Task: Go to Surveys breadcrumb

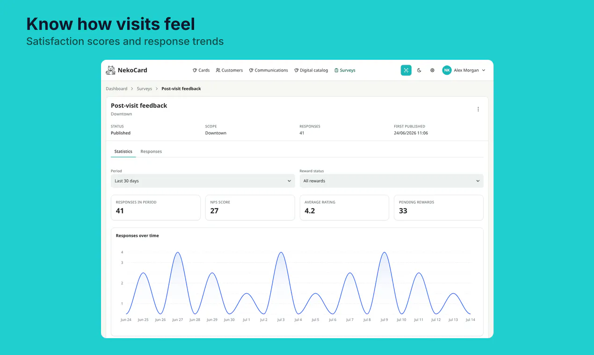Action: 145,89
